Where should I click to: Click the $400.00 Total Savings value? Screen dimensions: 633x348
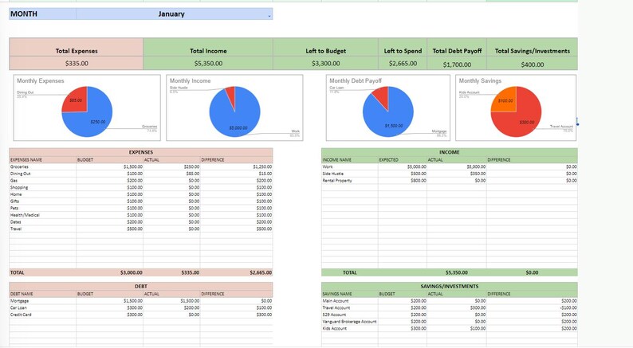tap(532, 65)
